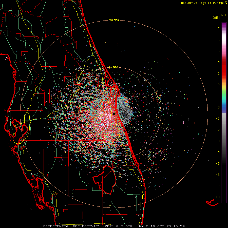Click the 6 value on the color scale
The image size is (228, 228).
219,40
